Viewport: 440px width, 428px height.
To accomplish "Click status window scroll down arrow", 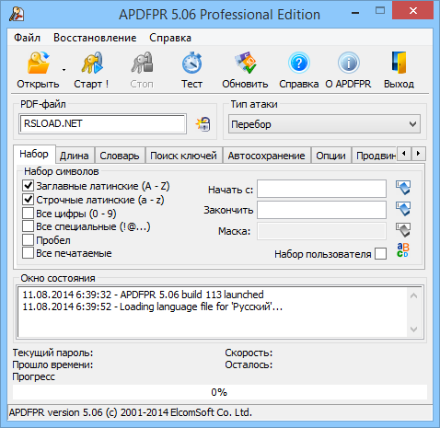I will 413,330.
